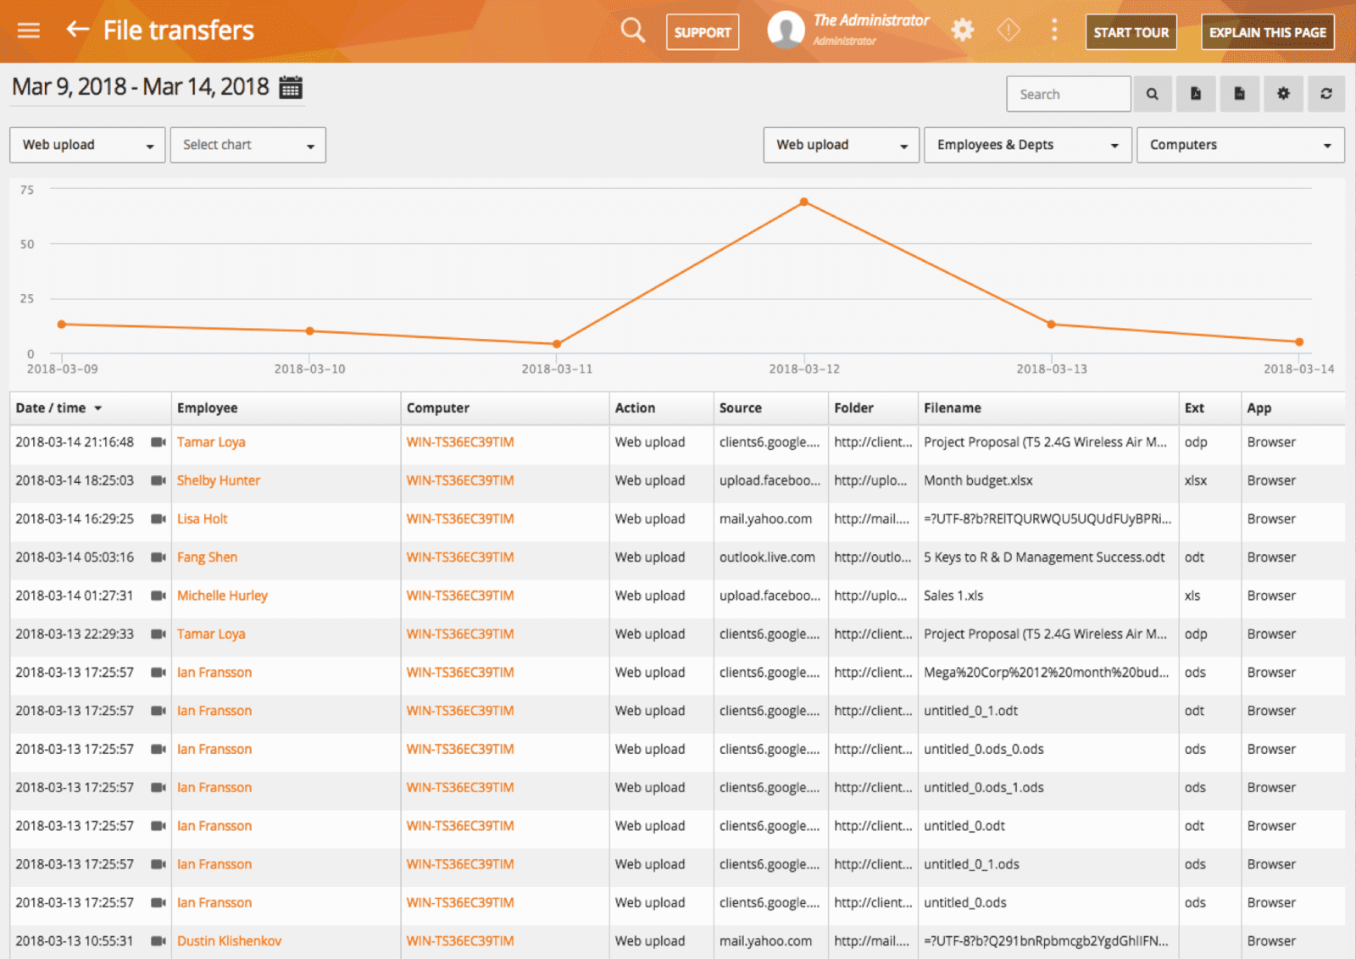The height and width of the screenshot is (959, 1356).
Task: Select the 2018-03-12 peak chart point
Action: (x=804, y=202)
